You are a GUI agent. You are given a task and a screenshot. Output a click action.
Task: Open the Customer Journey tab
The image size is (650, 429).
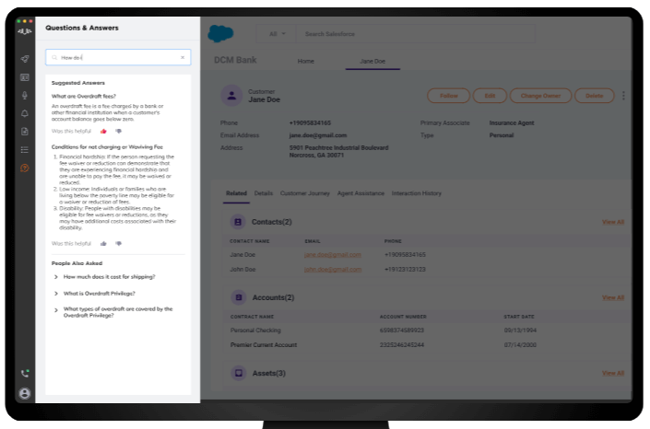coord(305,193)
